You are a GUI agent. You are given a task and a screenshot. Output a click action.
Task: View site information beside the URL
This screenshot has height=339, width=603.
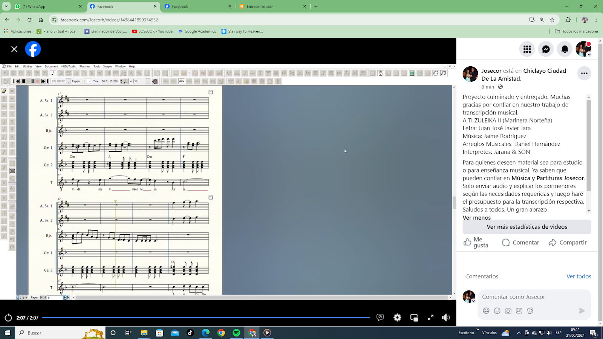(x=54, y=20)
